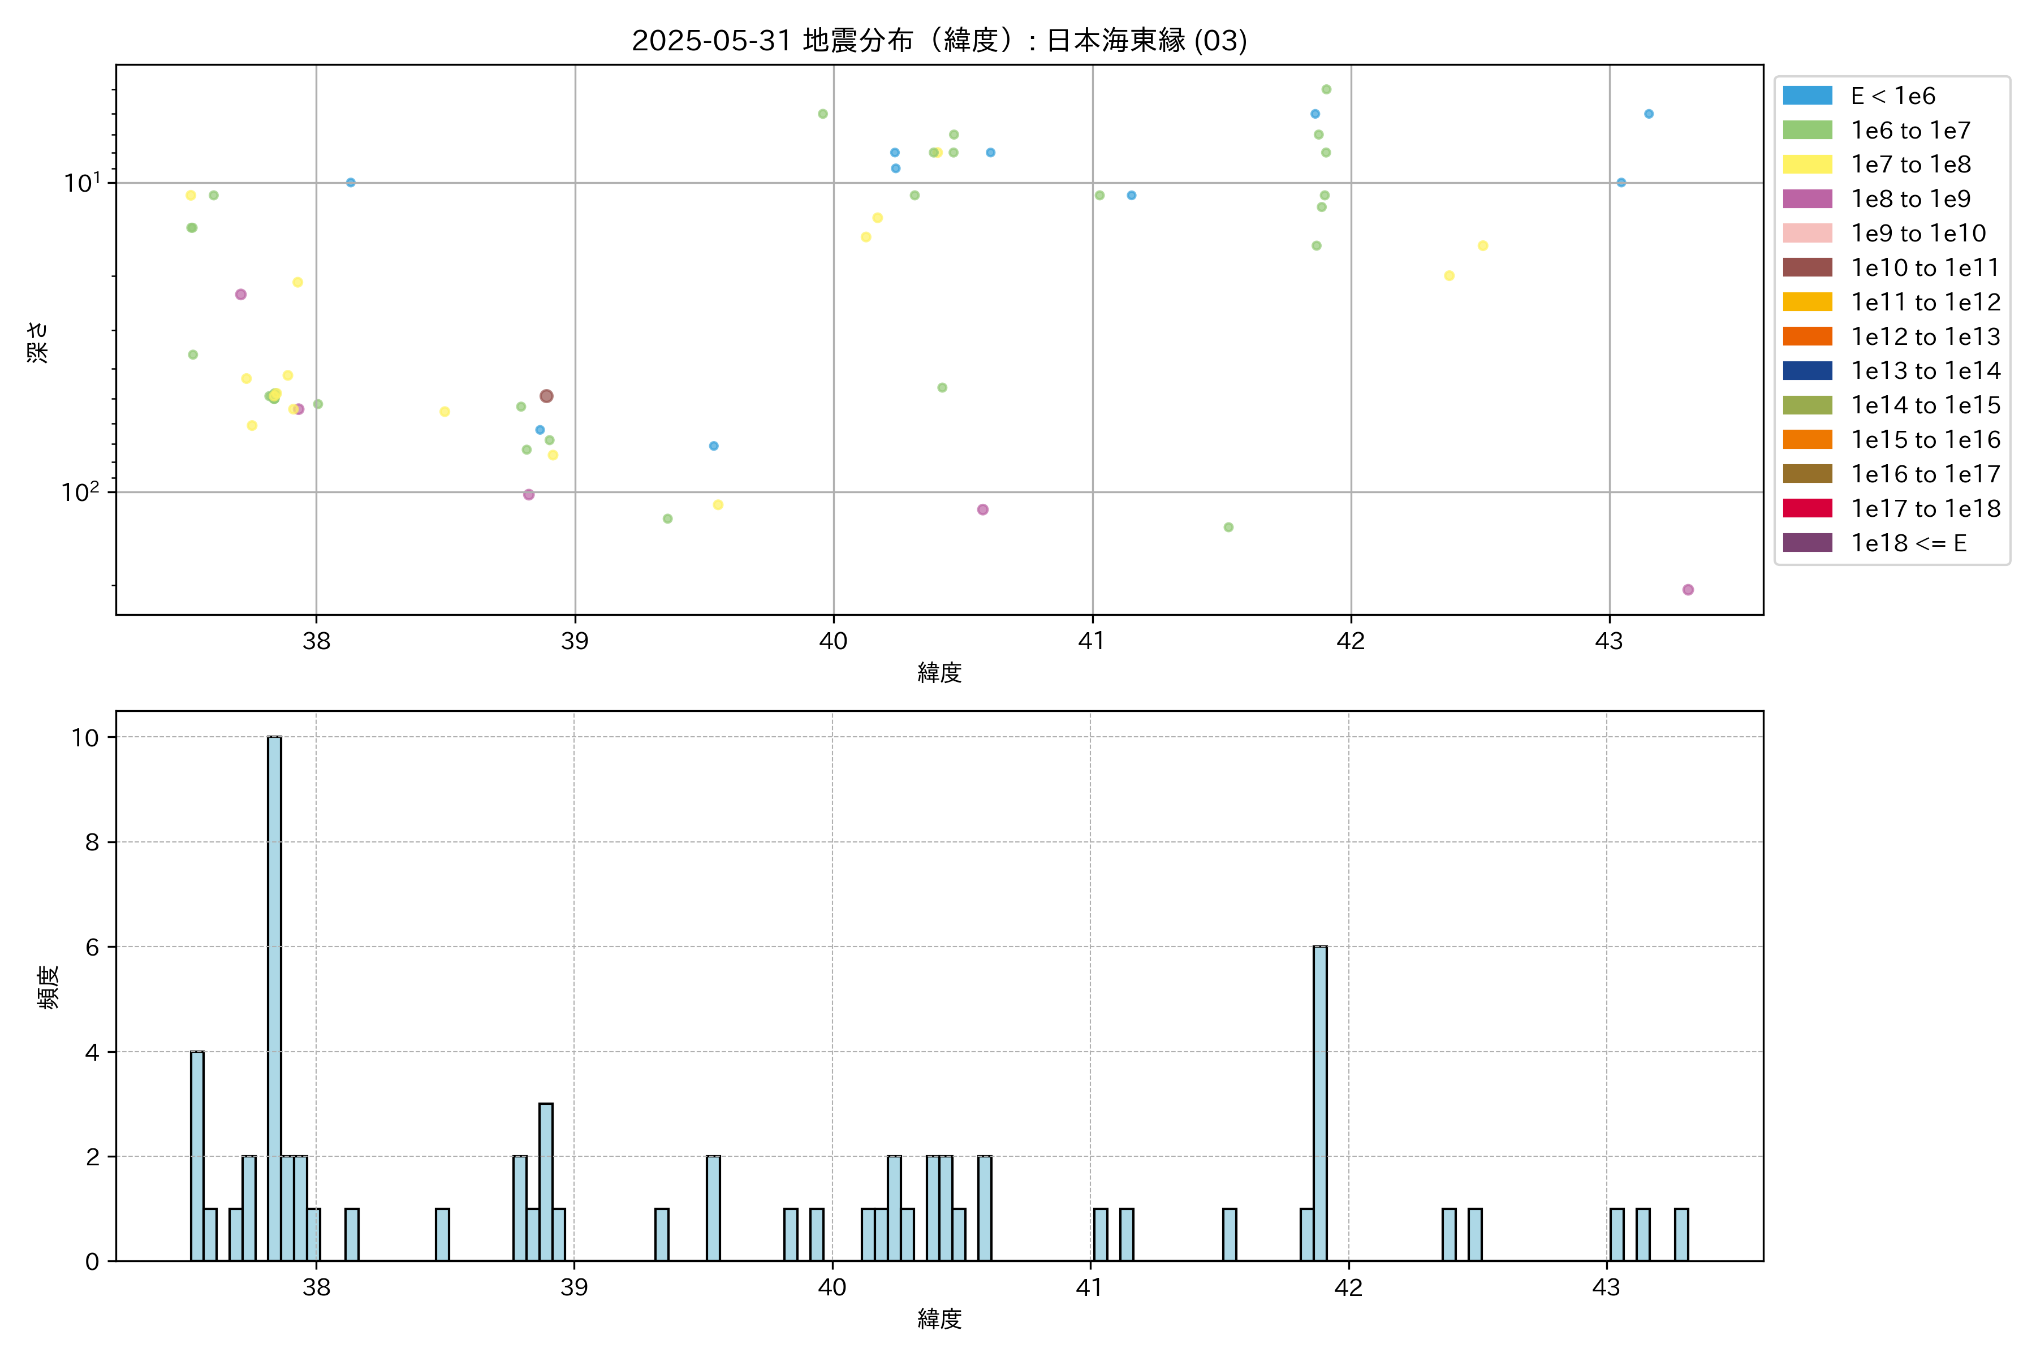Click the brown '1e10 to 1e11' legend swatch
Viewport: 2036px width, 1357px height.
(x=1806, y=267)
